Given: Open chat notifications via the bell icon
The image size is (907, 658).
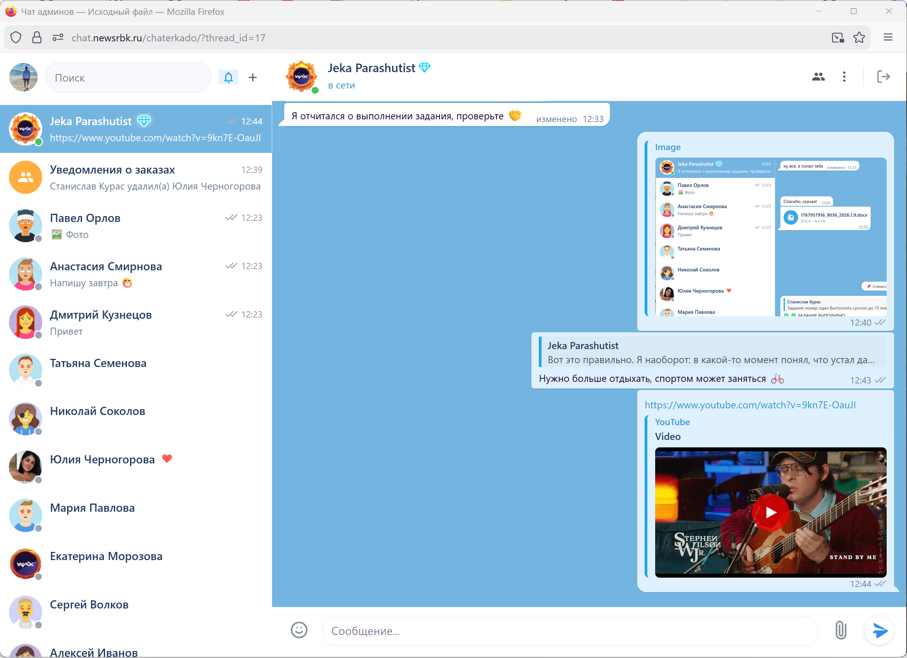Looking at the screenshot, I should tap(228, 77).
